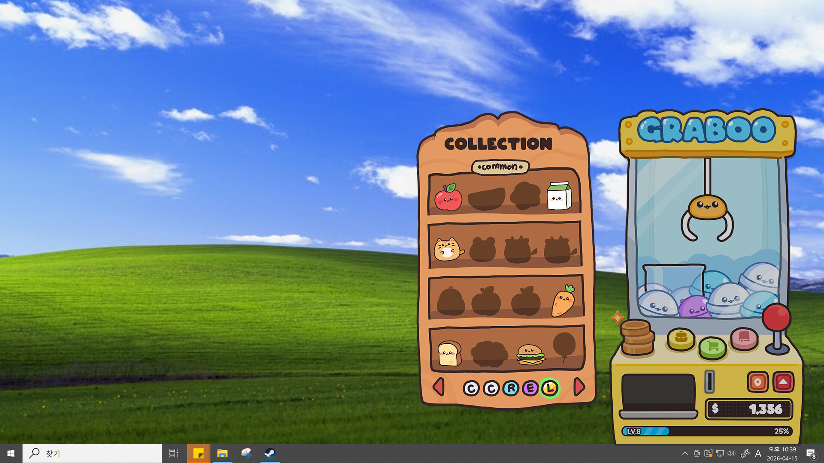Click the orange sparkle star icon
The width and height of the screenshot is (824, 463).
point(618,318)
